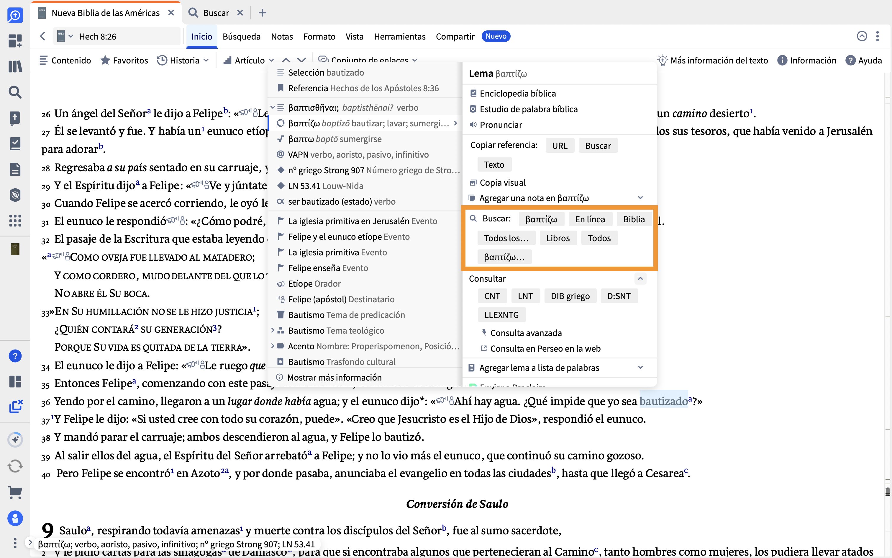The height and width of the screenshot is (558, 892).
Task: Switch to the Notas ribbon tab
Action: [282, 36]
